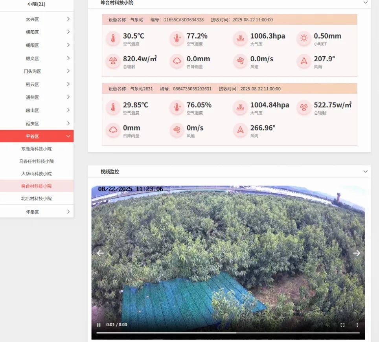Image resolution: width=379 pixels, height=342 pixels.
Task: Click the humidity icon next to 77.2%
Action: [177, 39]
